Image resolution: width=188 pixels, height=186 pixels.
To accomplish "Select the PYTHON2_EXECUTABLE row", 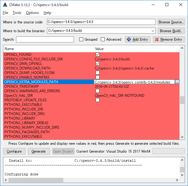I will (91, 105).
